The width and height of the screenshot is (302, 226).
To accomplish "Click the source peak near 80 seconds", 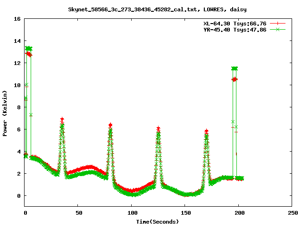I will click(x=110, y=126).
